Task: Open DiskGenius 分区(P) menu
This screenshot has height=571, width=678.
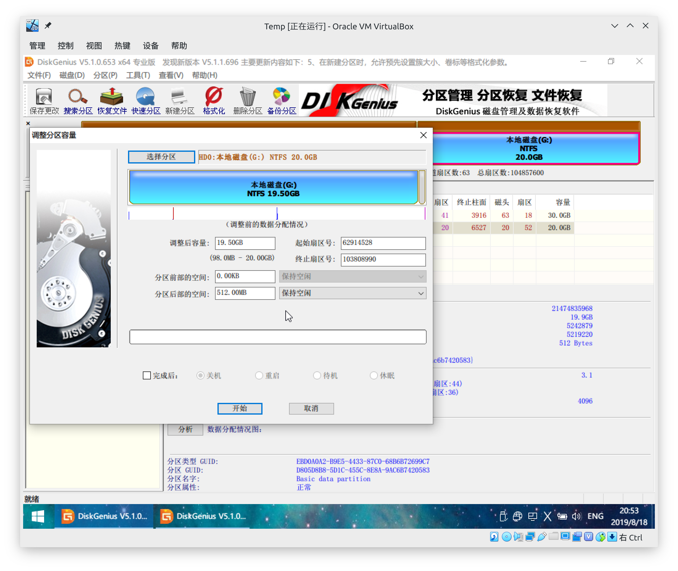Action: pyautogui.click(x=105, y=75)
